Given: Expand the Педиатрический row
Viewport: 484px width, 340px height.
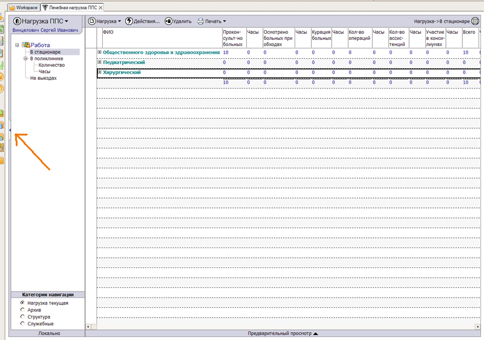Looking at the screenshot, I should click(x=100, y=62).
